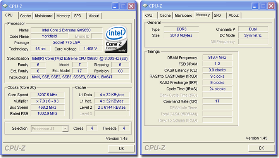This screenshot has height=158, width=279.
Task: Switch to CPU tab in right window
Action: pyautogui.click(x=149, y=16)
